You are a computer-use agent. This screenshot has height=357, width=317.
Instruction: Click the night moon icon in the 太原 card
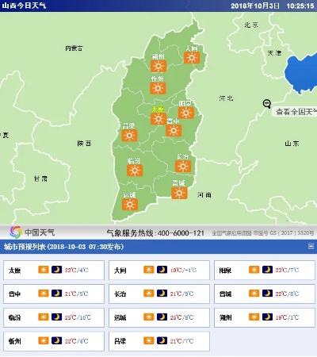[56, 270]
